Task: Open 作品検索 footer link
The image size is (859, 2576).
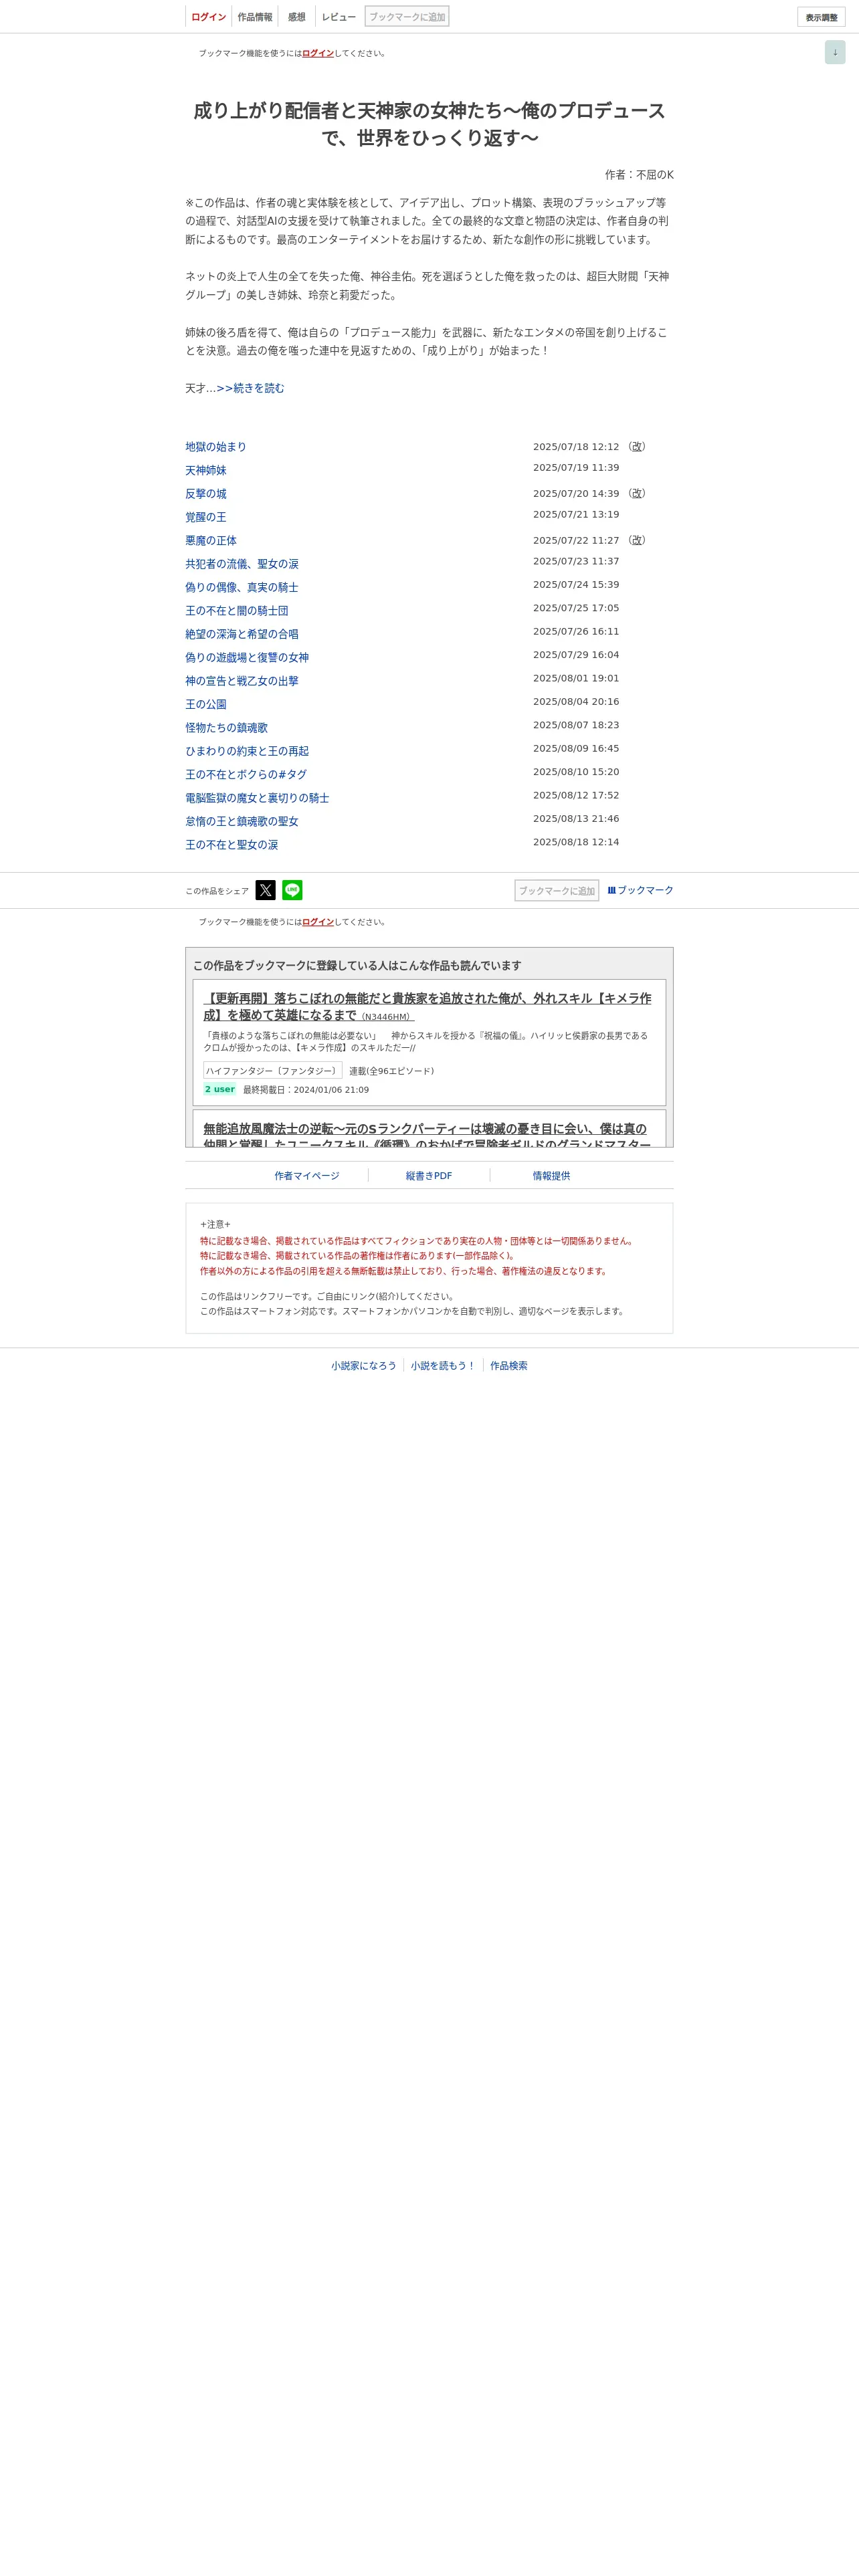Action: coord(509,1366)
